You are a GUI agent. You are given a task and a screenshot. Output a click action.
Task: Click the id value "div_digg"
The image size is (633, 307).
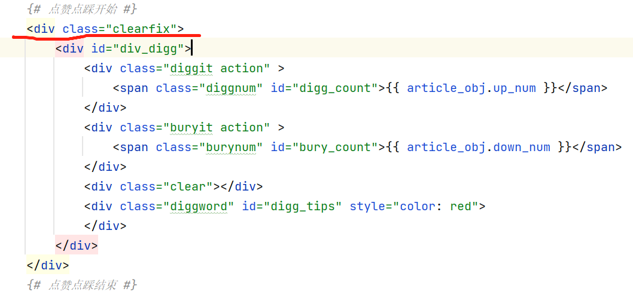[x=148, y=49]
